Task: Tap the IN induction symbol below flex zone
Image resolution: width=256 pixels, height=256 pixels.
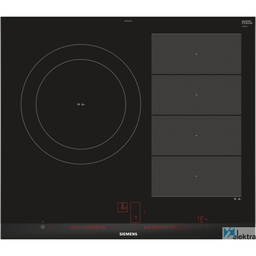Action: (237, 199)
